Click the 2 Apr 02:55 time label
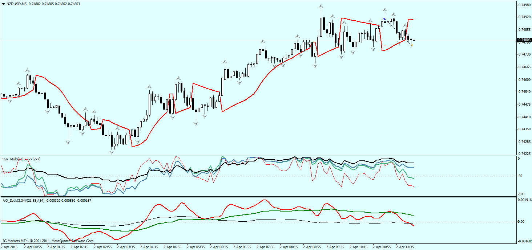This screenshot has width=532, height=250. [x=102, y=247]
